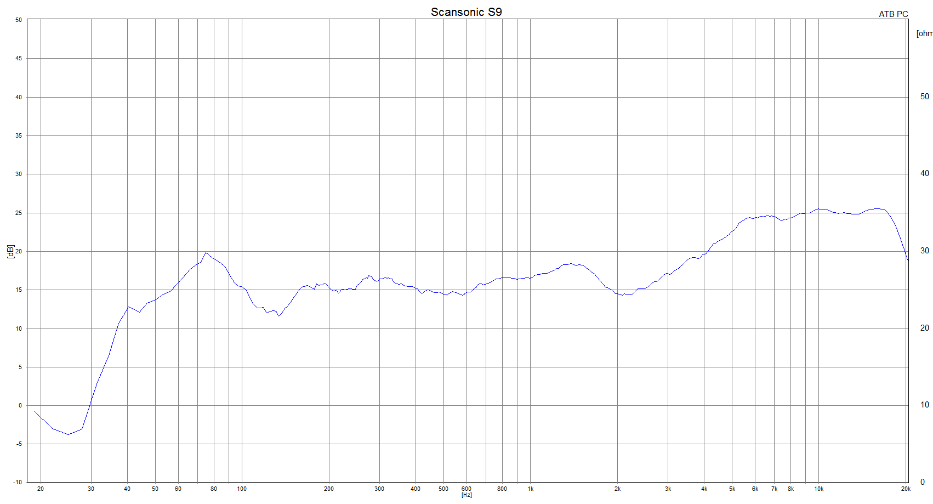Click the "ATB PC" label

tap(894, 14)
